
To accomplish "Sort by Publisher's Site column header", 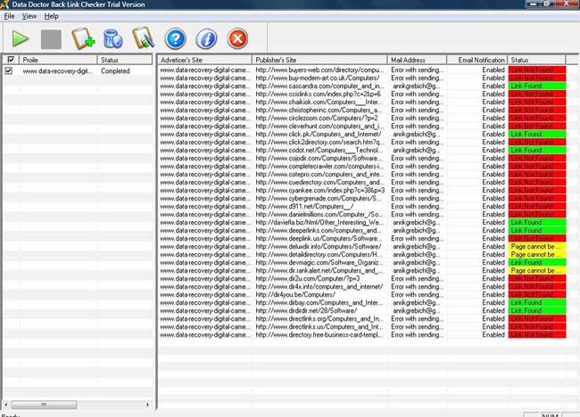I will [319, 60].
